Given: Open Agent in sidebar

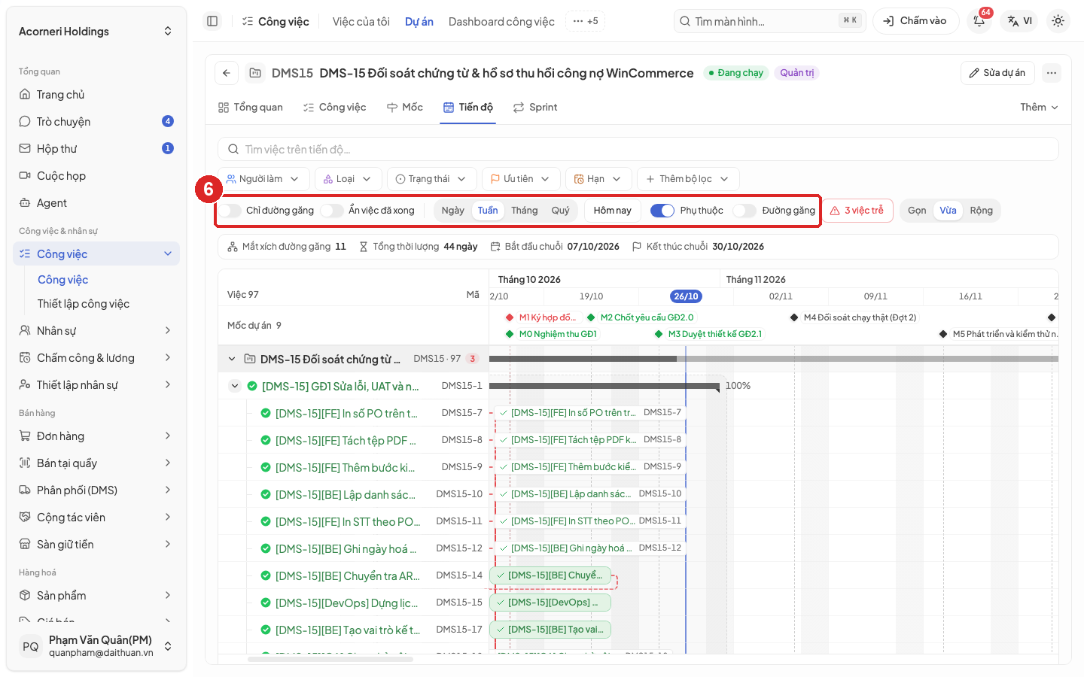Looking at the screenshot, I should coord(96,203).
